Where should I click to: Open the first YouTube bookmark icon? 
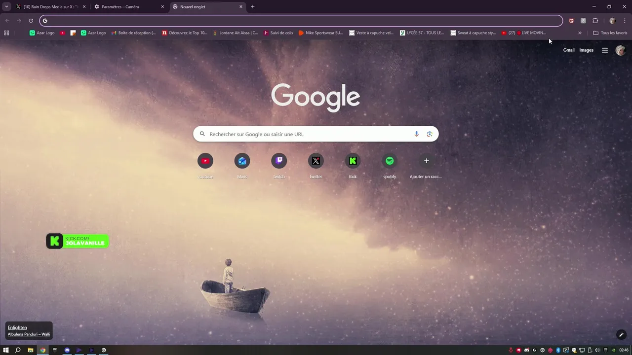tap(63, 33)
